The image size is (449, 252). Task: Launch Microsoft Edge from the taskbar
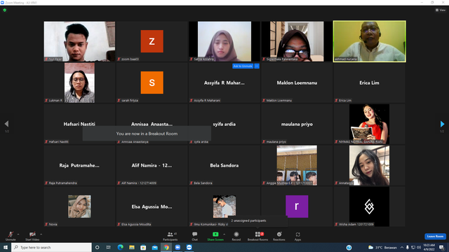coord(120,247)
